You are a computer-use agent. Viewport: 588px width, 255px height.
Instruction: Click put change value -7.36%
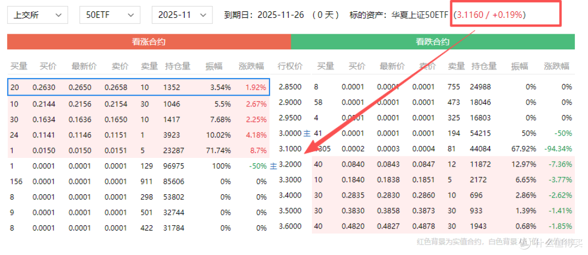[560, 164]
